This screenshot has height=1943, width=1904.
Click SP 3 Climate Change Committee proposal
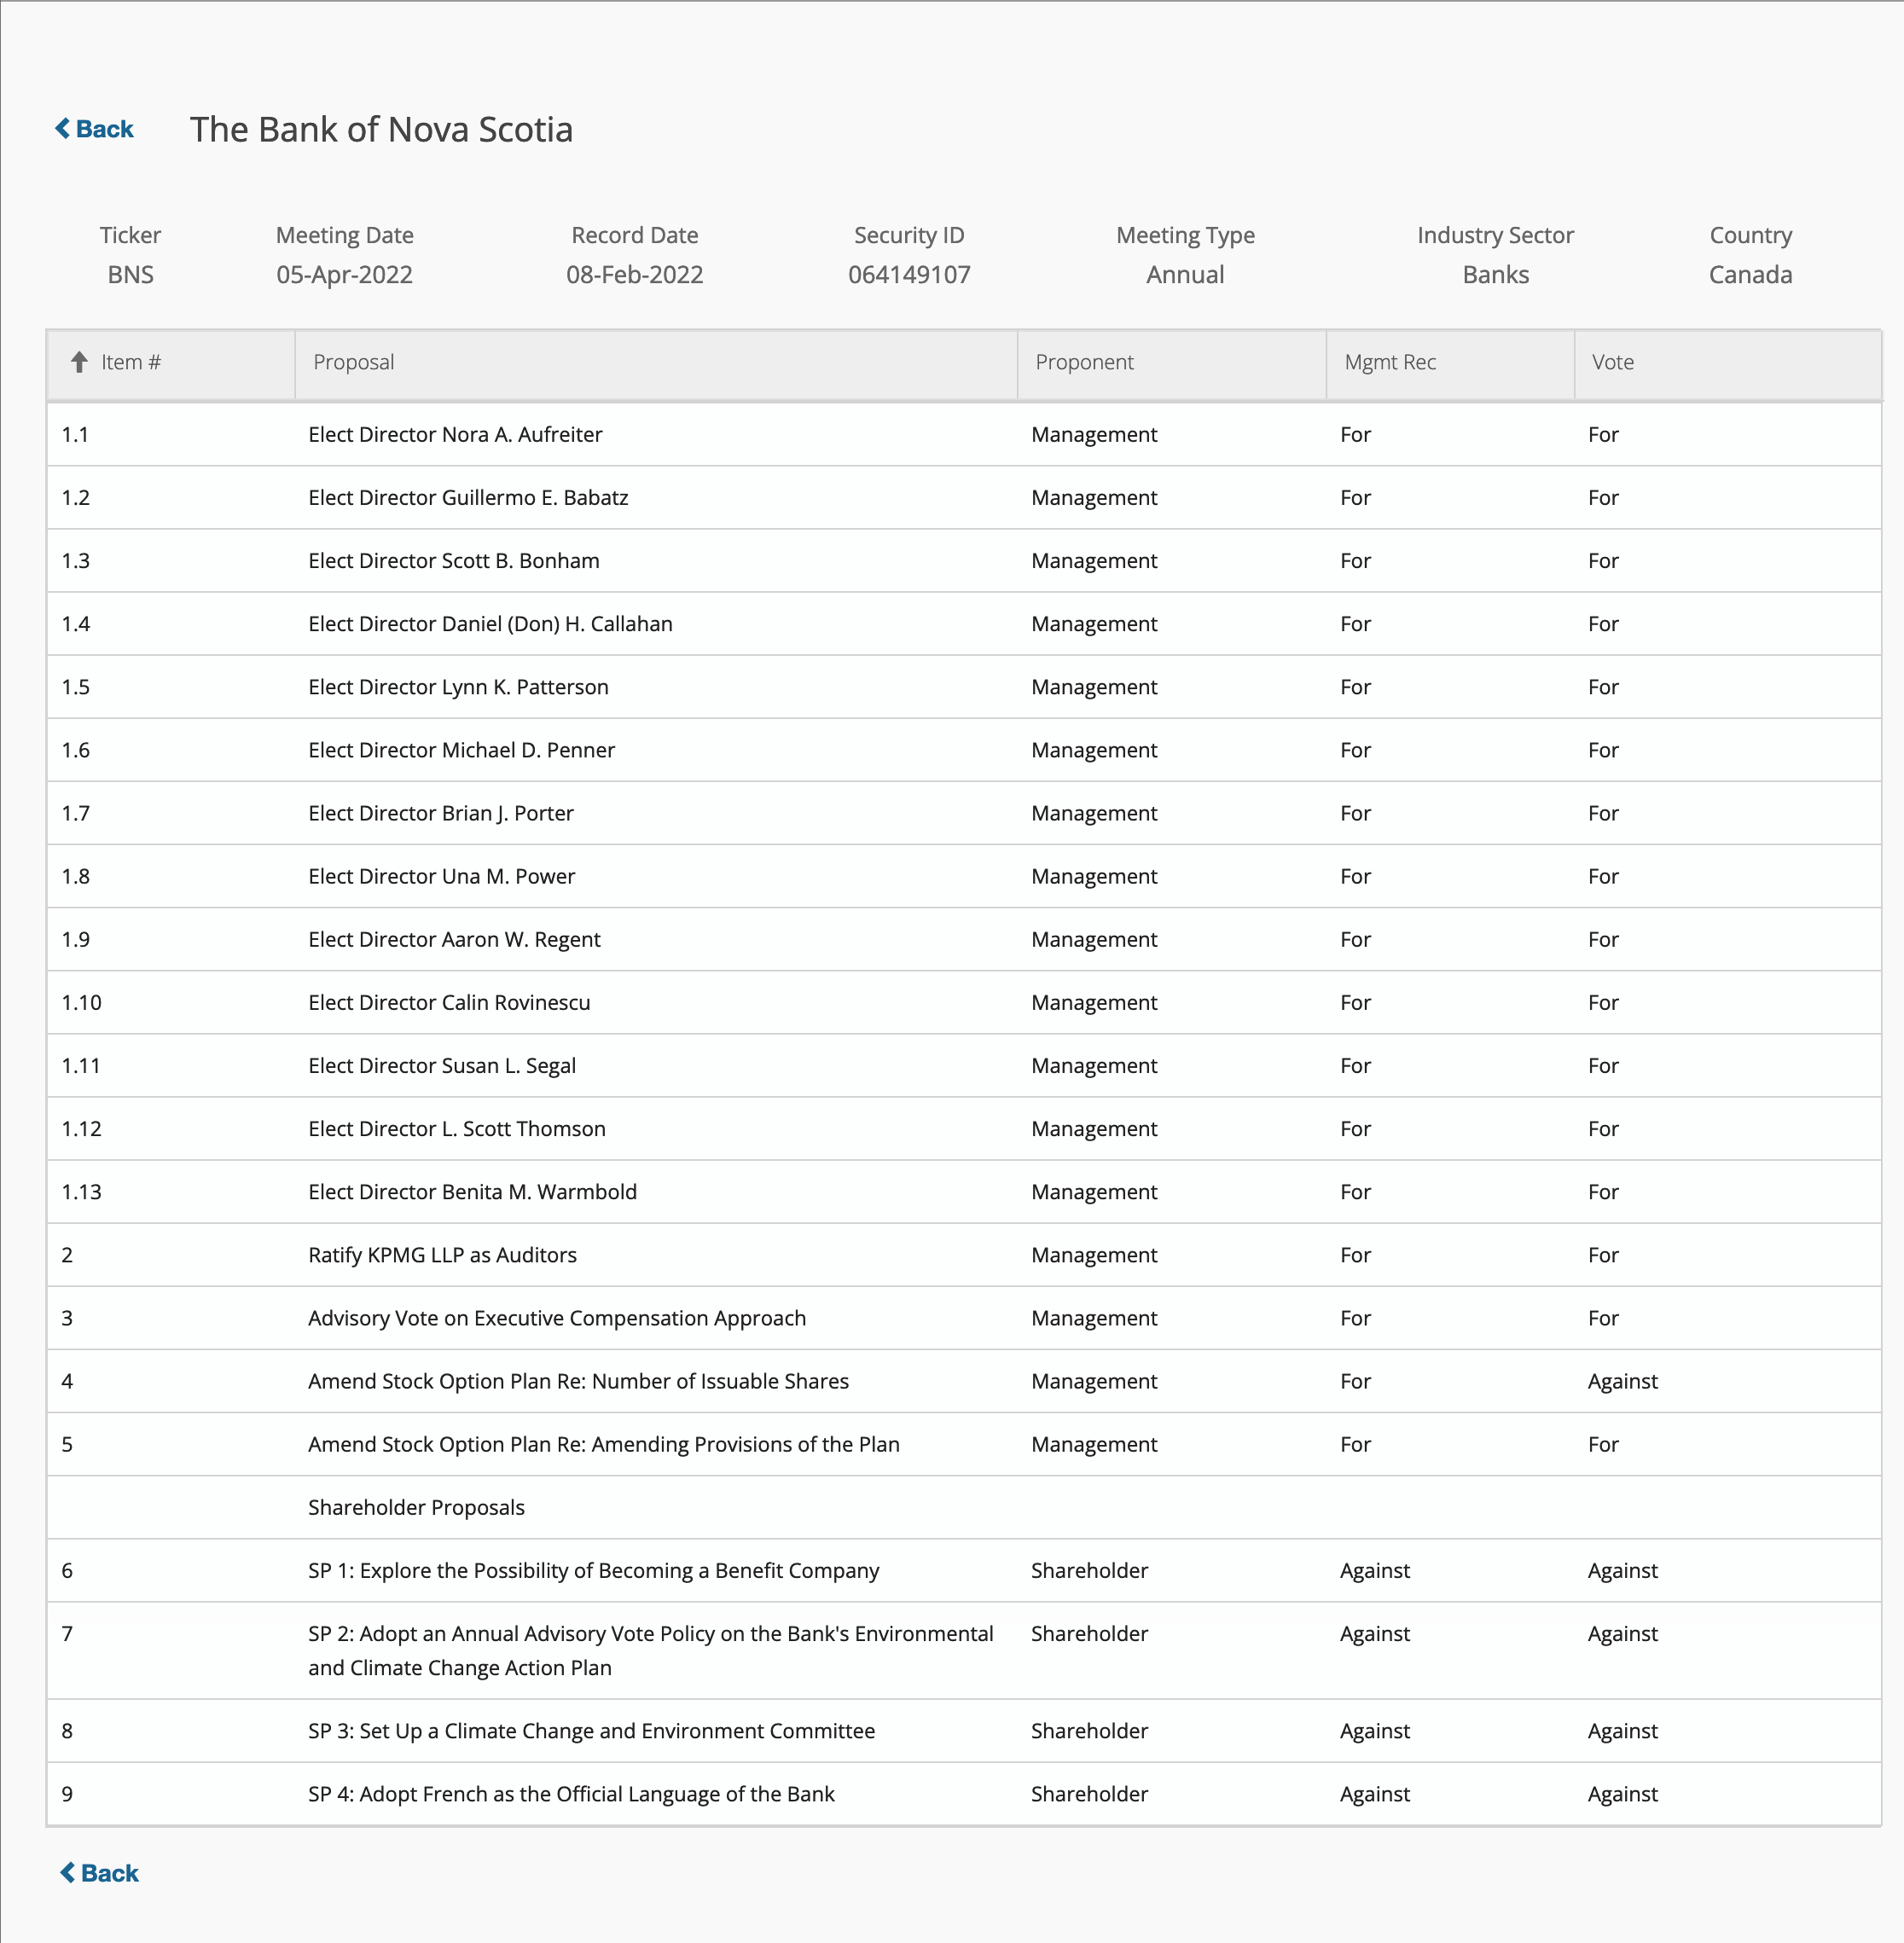[x=591, y=1731]
